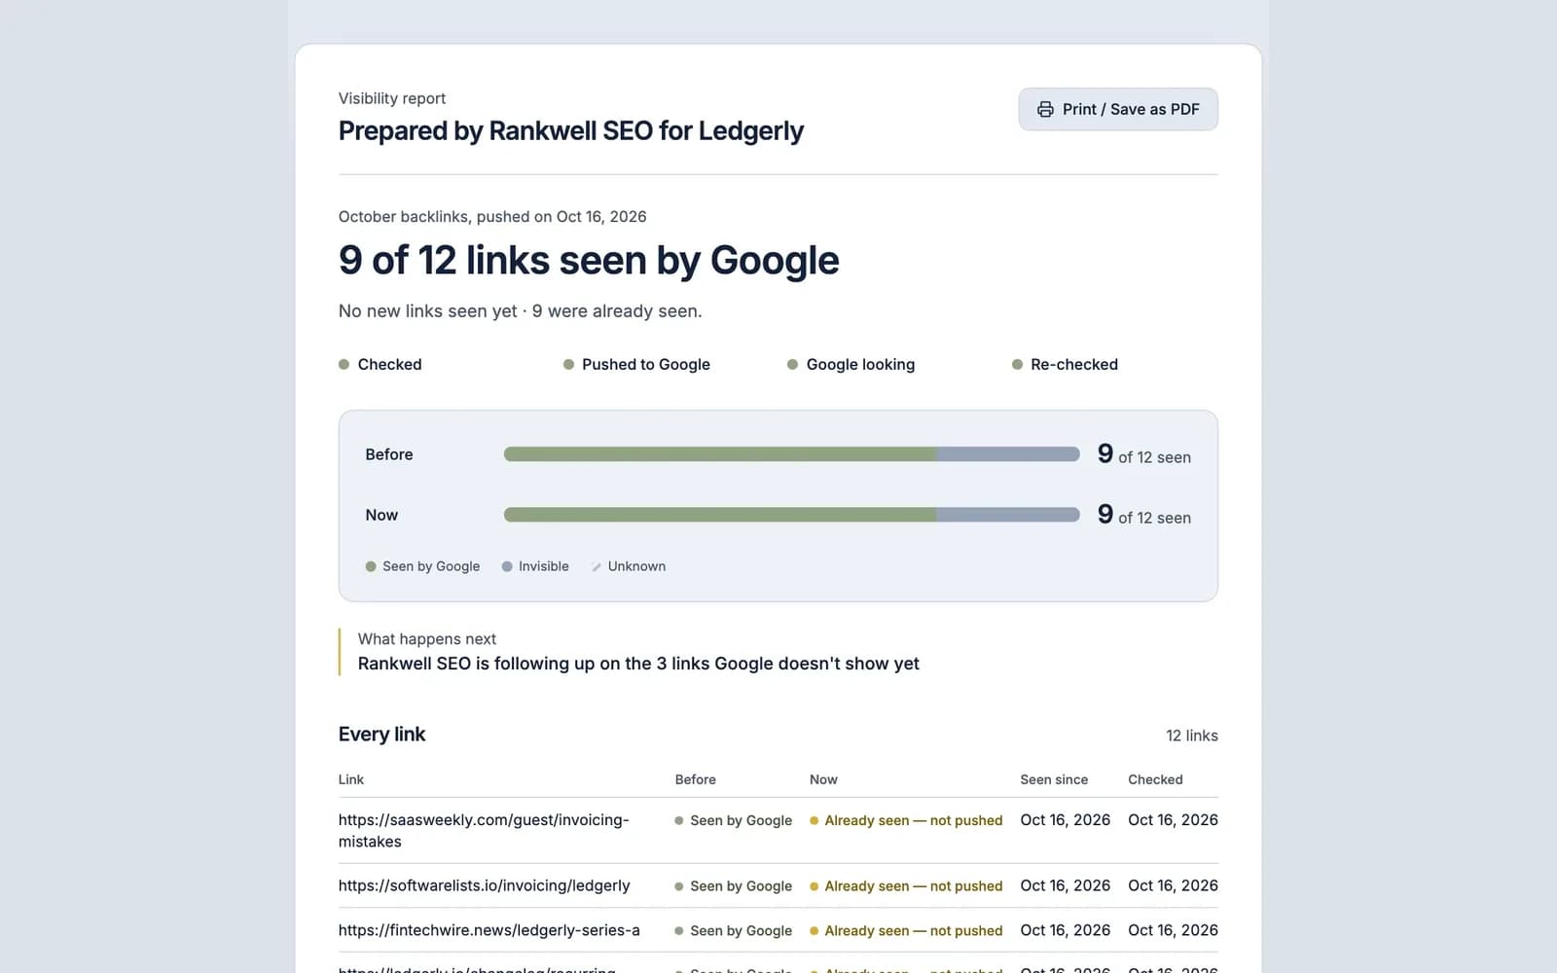This screenshot has width=1557, height=973.
Task: Click the Invisible legend entry
Action: [x=535, y=566]
